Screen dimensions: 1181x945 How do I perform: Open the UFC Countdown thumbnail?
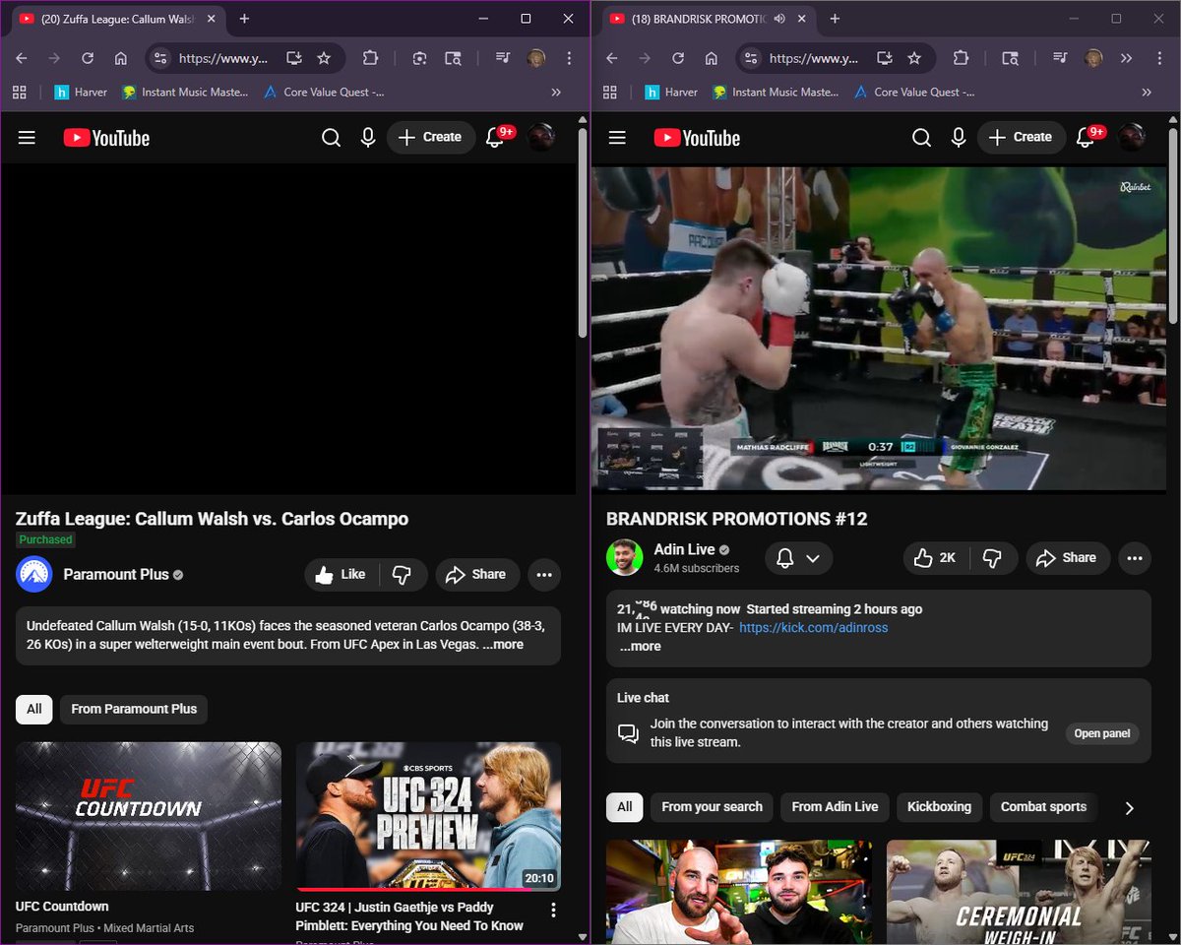point(149,815)
